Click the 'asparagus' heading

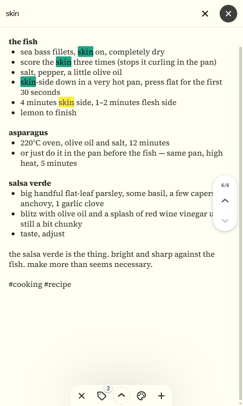[x=28, y=133]
